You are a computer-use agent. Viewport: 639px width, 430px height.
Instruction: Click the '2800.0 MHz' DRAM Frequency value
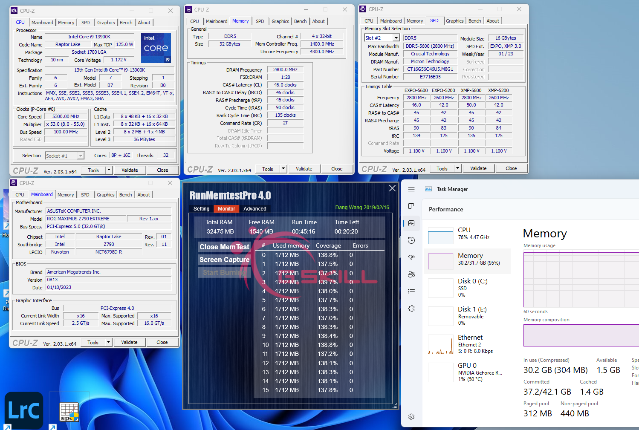point(285,69)
